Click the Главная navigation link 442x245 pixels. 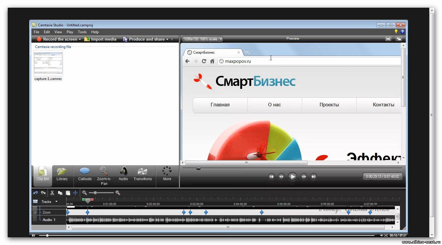220,105
